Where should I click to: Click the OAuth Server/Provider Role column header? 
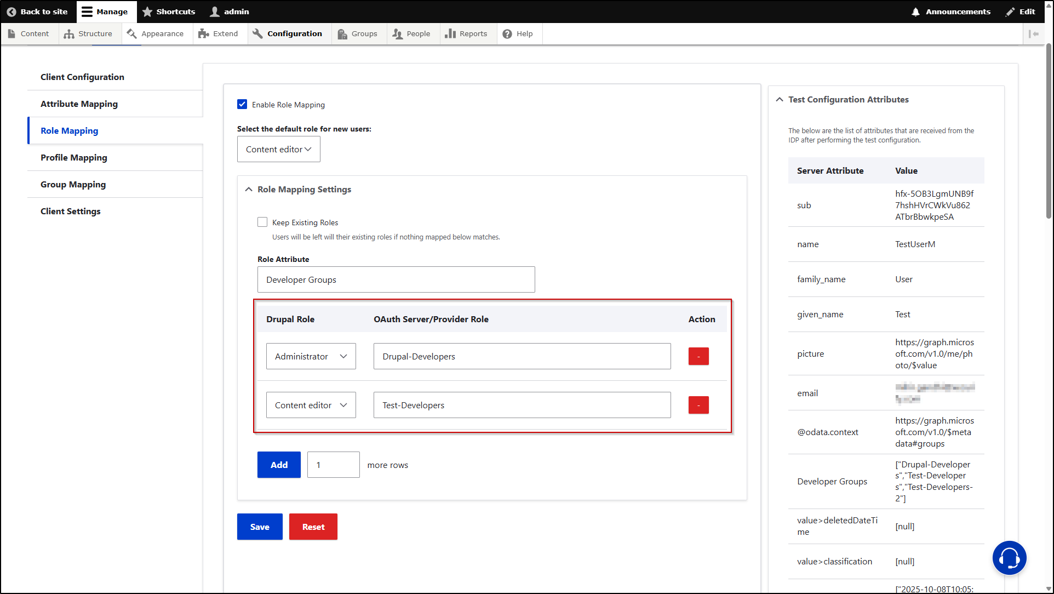(431, 319)
